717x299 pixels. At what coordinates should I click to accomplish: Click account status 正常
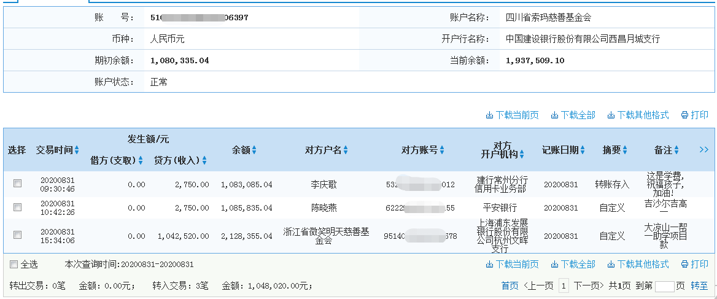coord(158,82)
